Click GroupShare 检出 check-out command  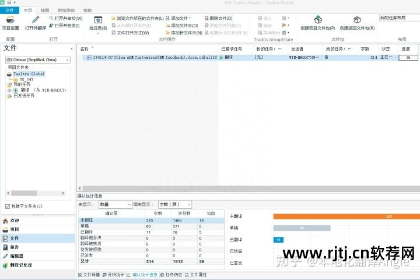point(265,26)
